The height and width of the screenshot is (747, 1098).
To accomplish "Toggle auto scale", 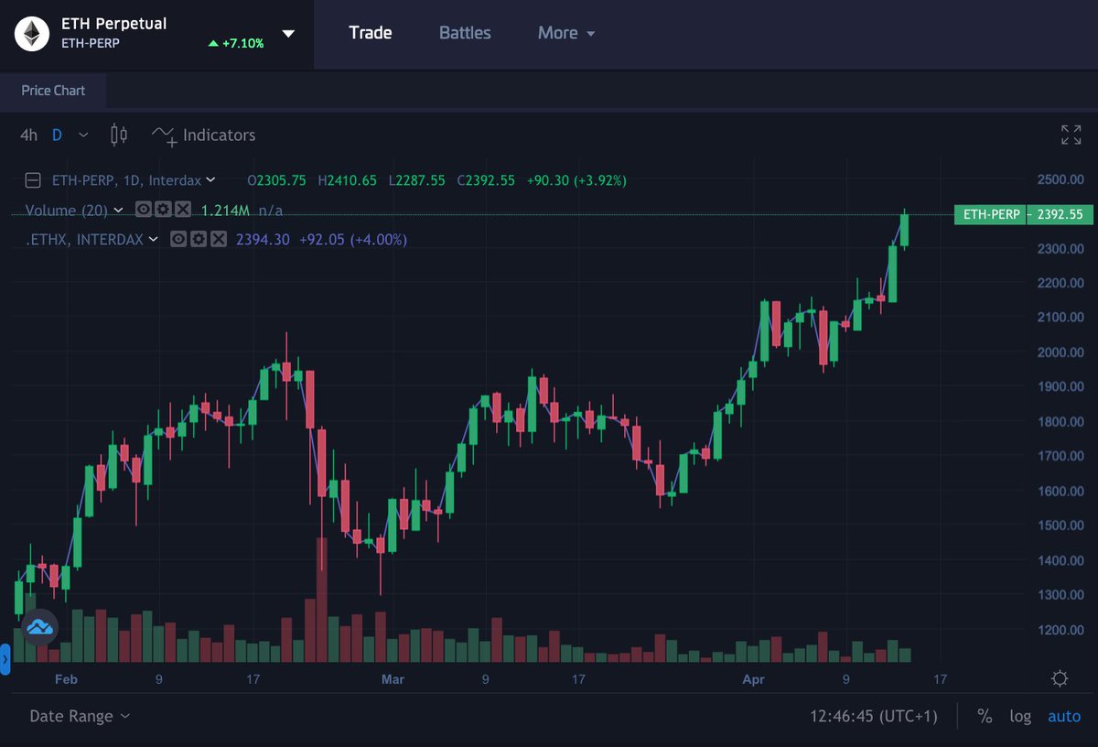I will pos(1064,717).
